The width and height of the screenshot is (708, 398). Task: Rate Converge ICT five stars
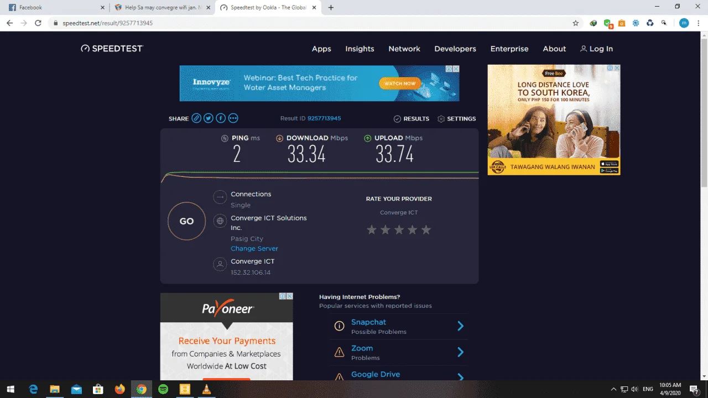[426, 229]
